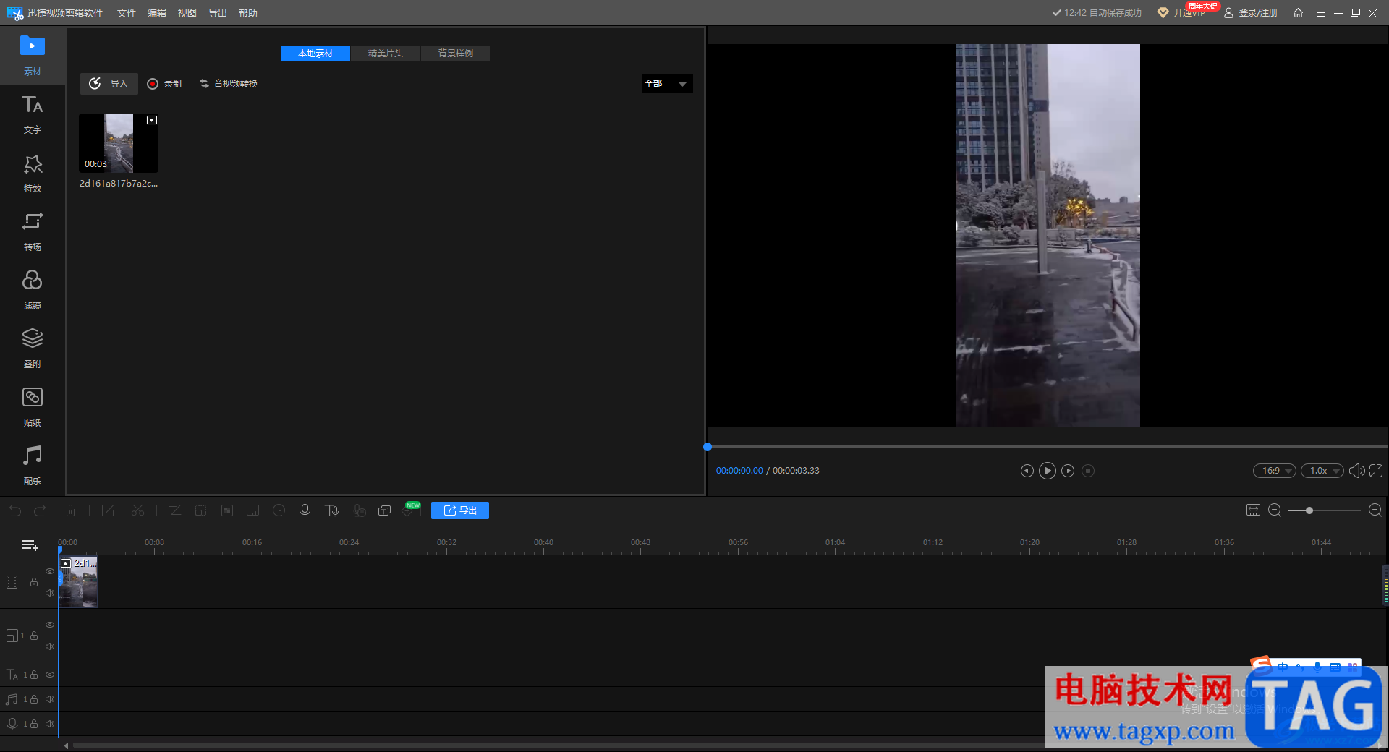Image resolution: width=1389 pixels, height=752 pixels.
Task: Click the speech-to-text icon
Action: [x=359, y=510]
